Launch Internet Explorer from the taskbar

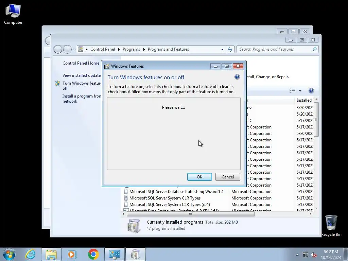pos(30,254)
